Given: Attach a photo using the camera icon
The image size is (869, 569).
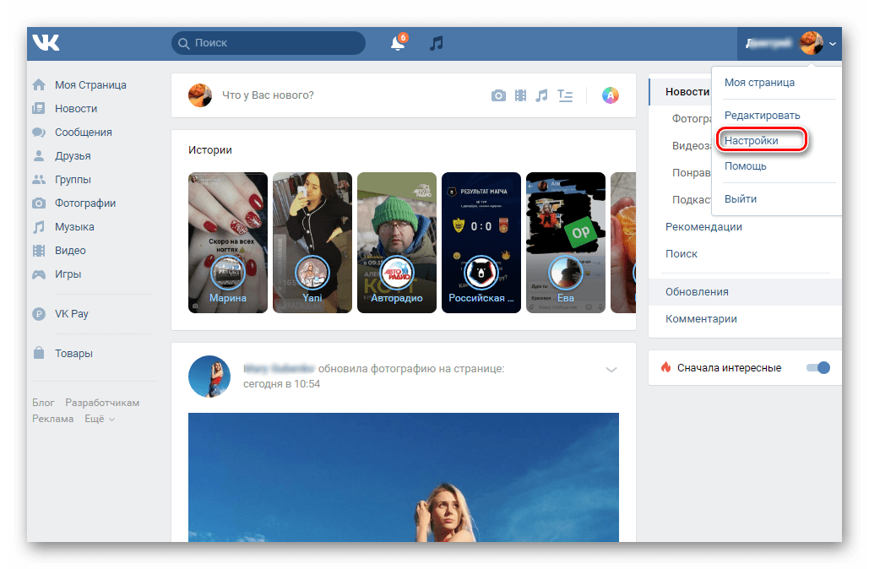Looking at the screenshot, I should coord(498,95).
